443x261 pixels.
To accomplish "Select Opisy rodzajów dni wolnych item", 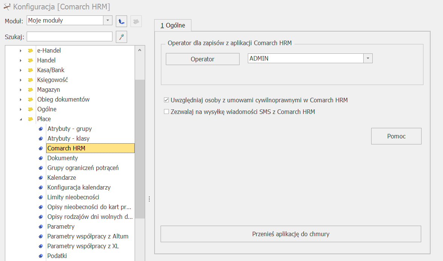I will [x=90, y=217].
